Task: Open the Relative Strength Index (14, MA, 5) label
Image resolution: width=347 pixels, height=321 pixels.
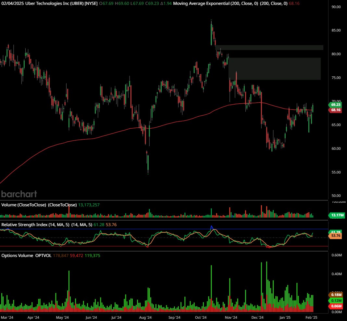Action: point(46,225)
